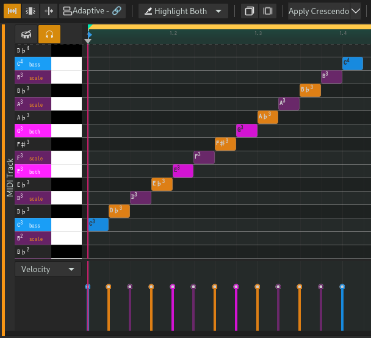
Task: Select the Db3 orange note block
Action: coord(119,211)
